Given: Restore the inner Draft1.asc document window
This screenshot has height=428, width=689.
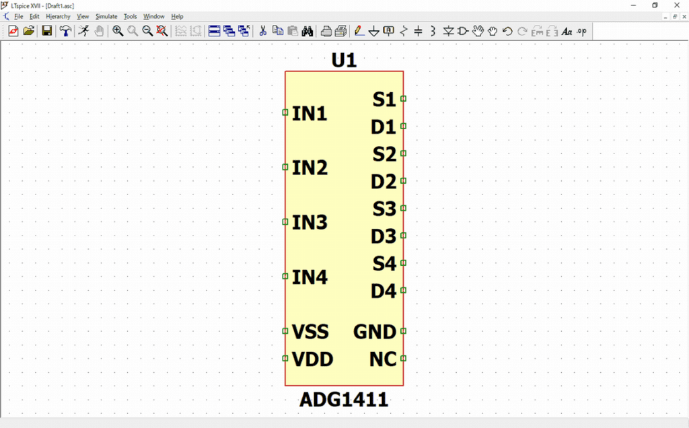Looking at the screenshot, I should [x=675, y=17].
